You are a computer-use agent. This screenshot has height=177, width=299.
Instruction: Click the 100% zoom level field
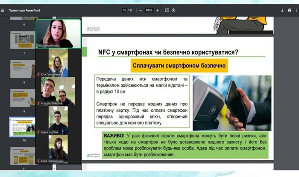click(149, 10)
